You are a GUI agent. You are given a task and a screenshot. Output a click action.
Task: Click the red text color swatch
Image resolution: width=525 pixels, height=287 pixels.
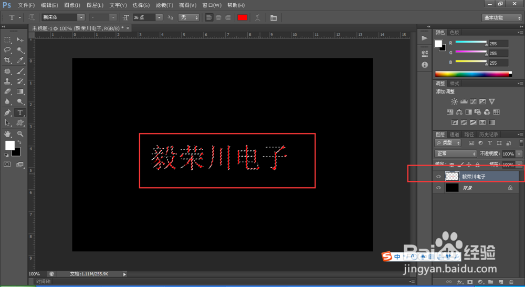243,17
